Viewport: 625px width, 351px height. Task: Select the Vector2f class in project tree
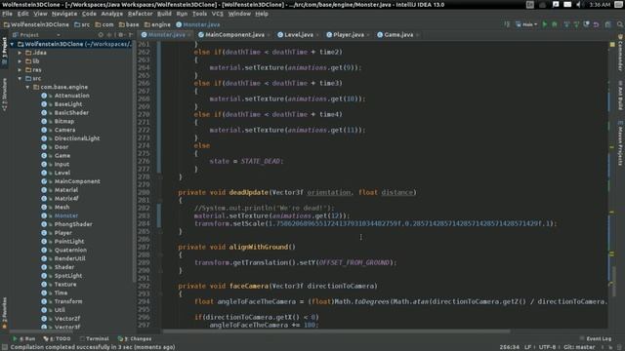coord(67,319)
